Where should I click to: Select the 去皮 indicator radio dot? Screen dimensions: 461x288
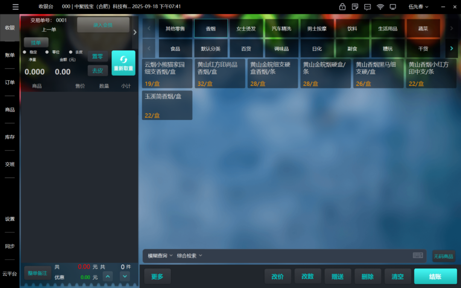point(70,52)
